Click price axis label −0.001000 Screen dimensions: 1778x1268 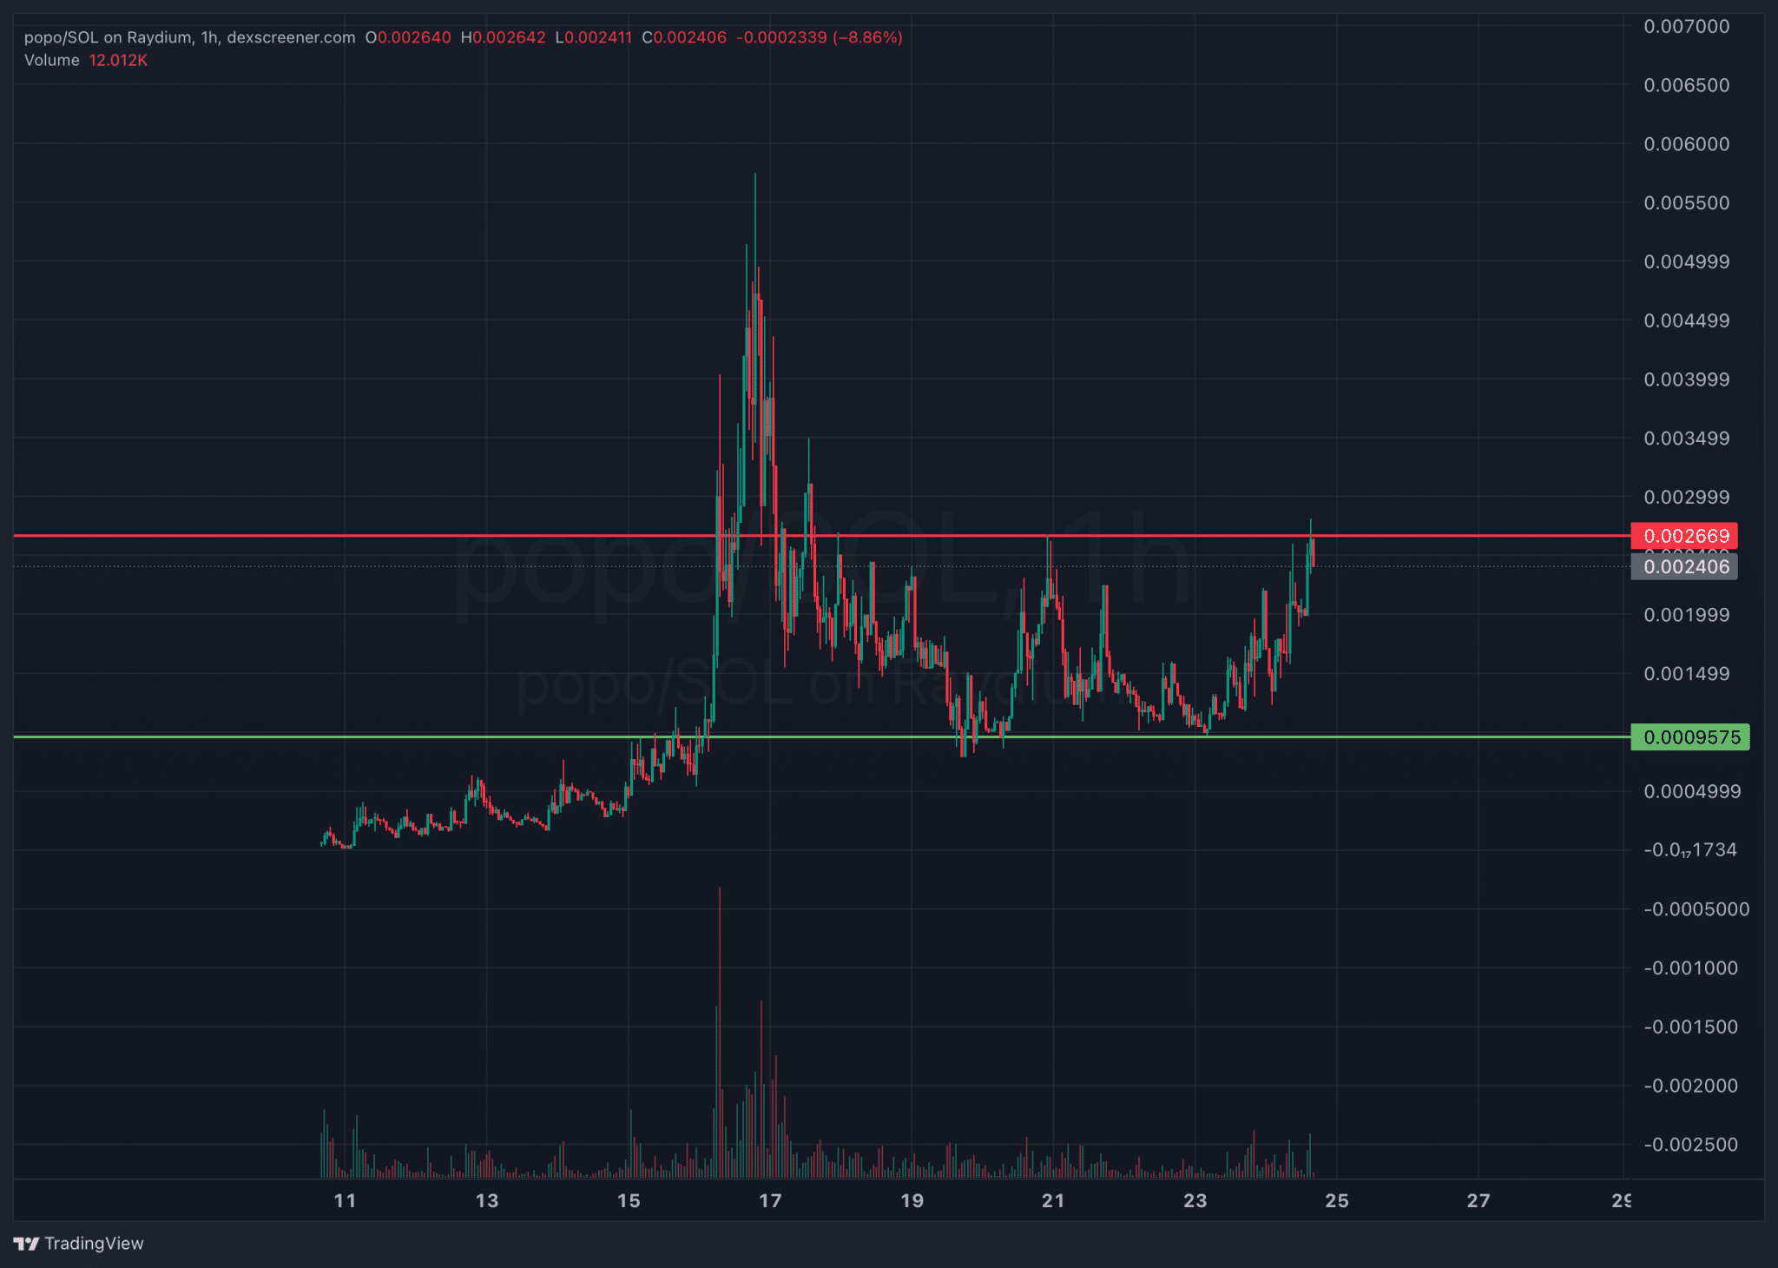pos(1691,968)
